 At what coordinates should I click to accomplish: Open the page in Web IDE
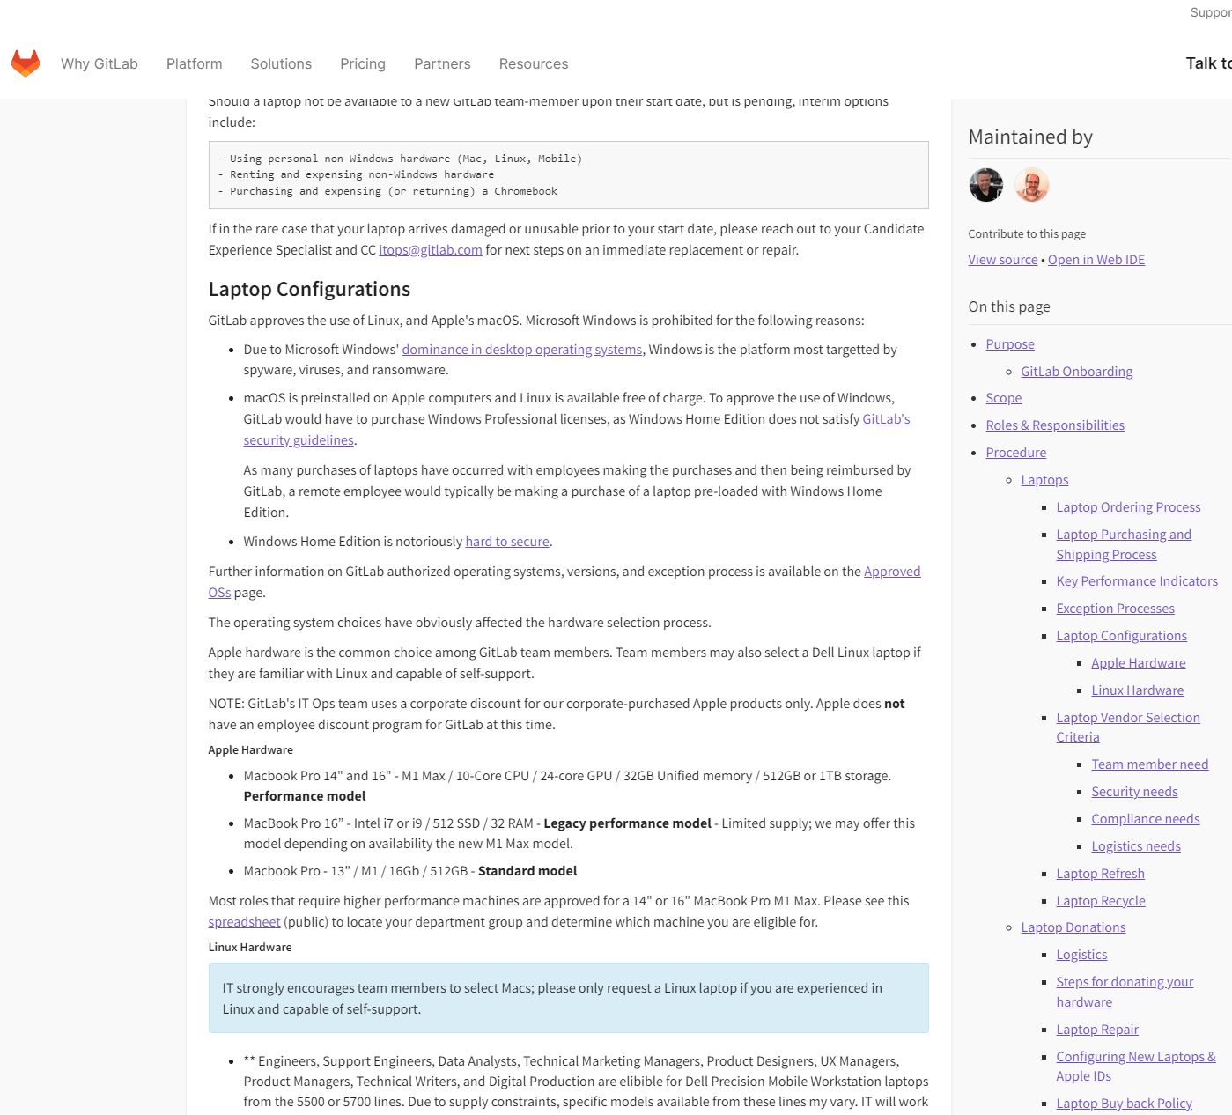1096,259
